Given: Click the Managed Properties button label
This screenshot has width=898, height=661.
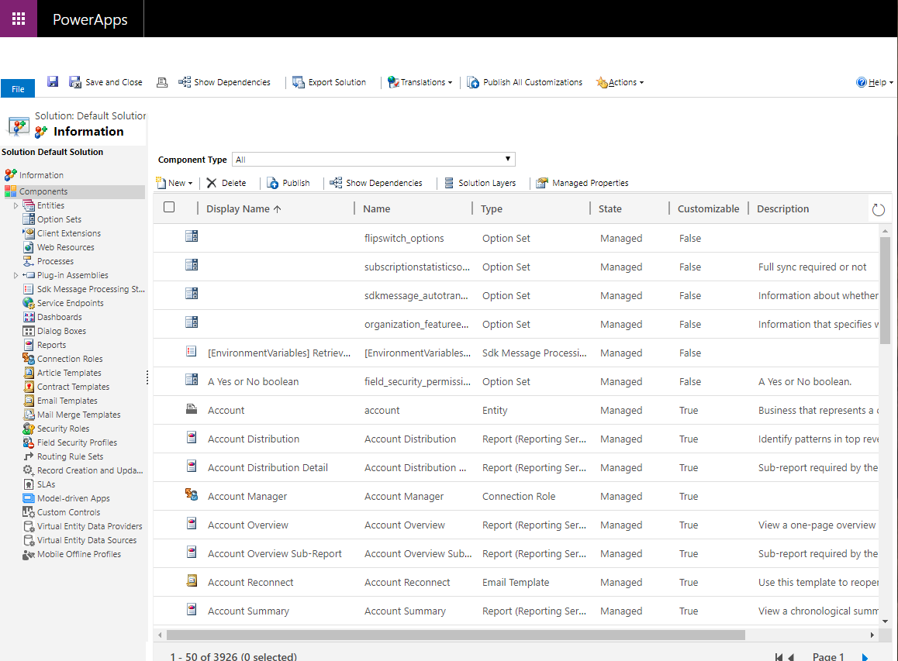Looking at the screenshot, I should (x=590, y=183).
